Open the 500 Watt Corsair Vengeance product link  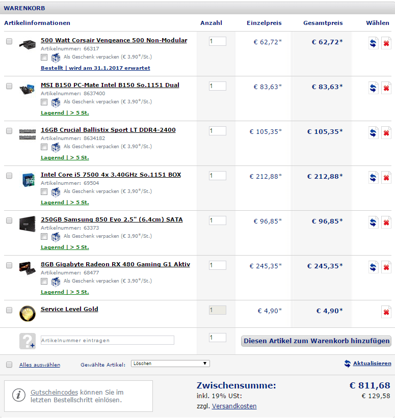114,40
